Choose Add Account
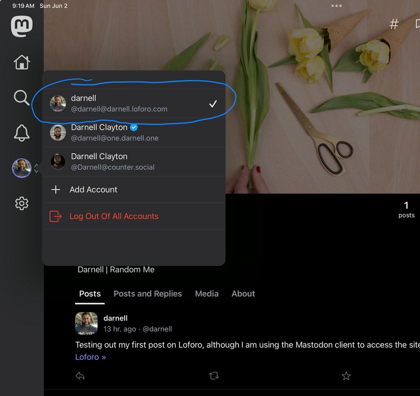Screen dimensions: 420x396 134,190
